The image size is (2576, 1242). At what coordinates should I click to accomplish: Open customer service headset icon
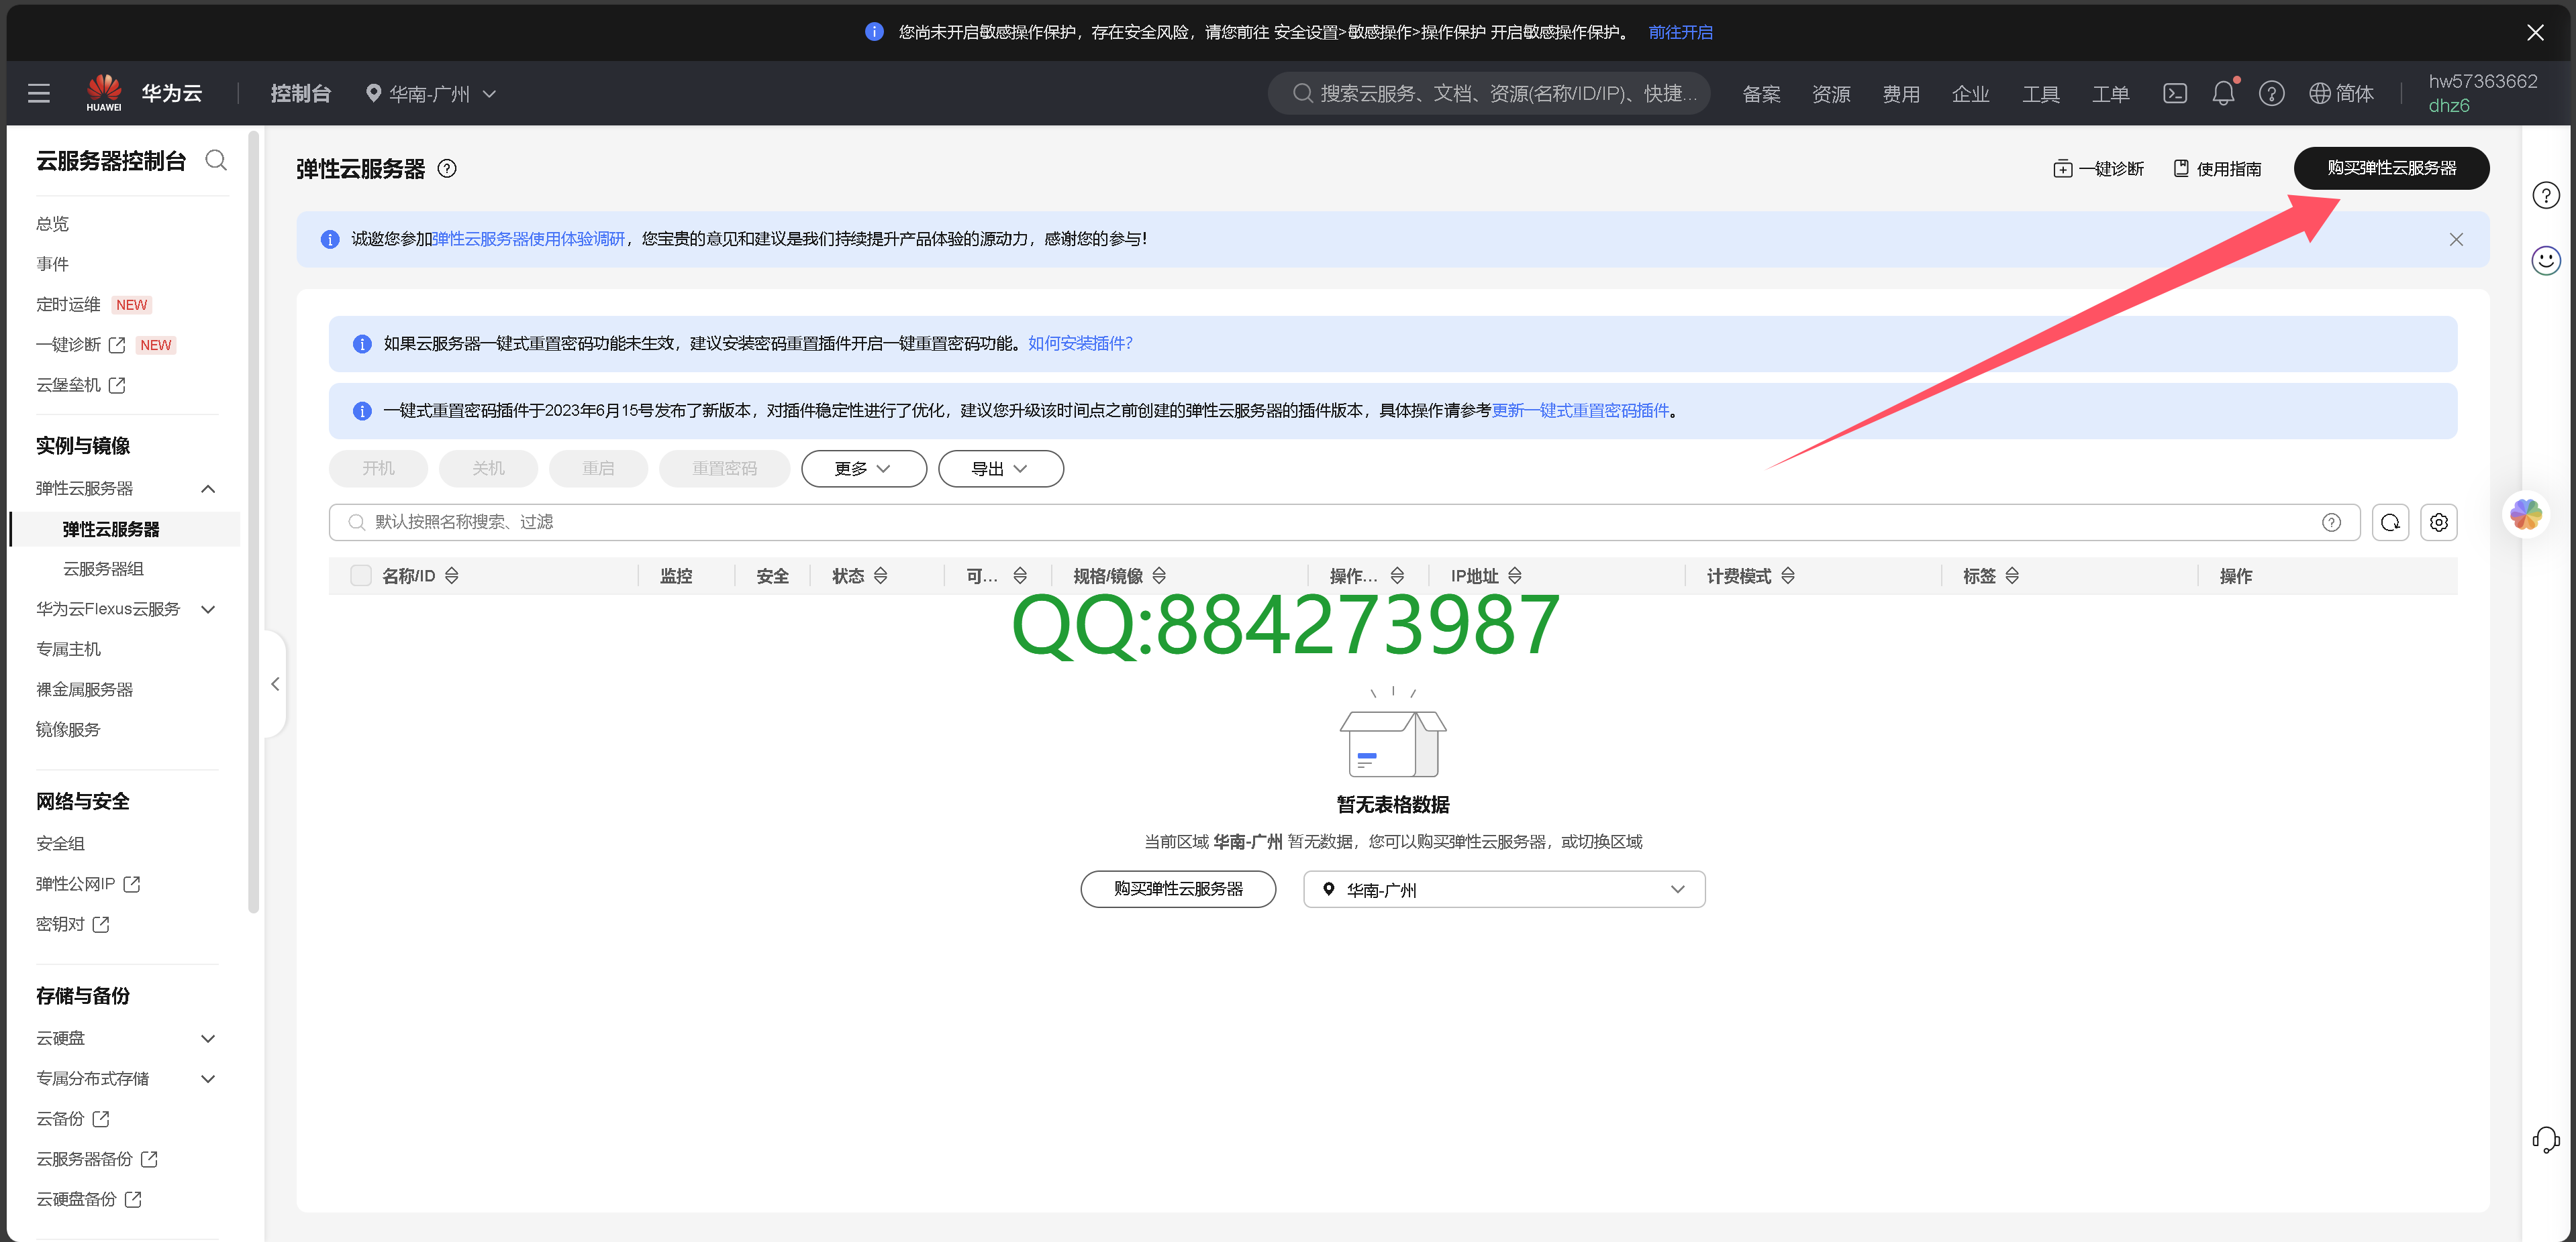pyautogui.click(x=2546, y=1140)
